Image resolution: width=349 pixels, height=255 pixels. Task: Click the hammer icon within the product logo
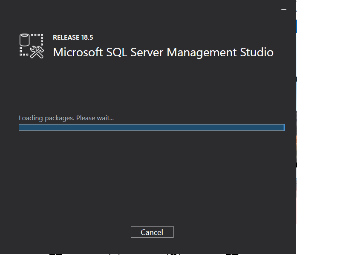click(41, 50)
